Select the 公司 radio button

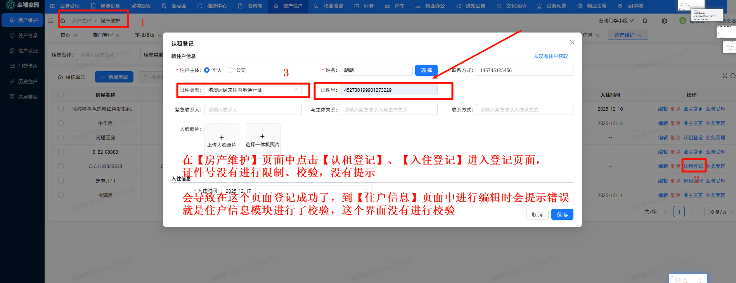230,70
